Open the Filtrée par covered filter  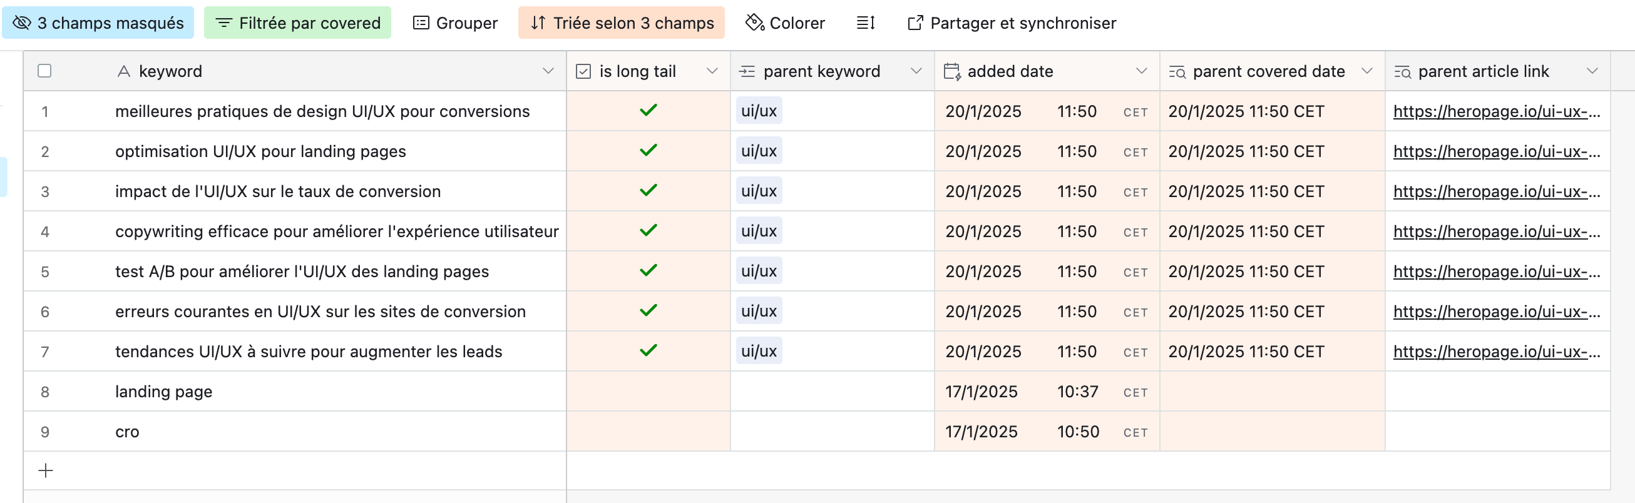click(x=298, y=23)
